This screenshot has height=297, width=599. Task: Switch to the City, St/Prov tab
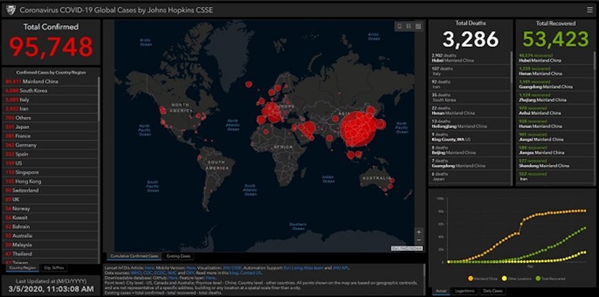53,268
